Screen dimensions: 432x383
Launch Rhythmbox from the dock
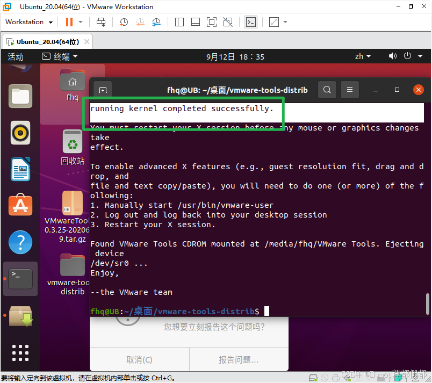(20, 133)
